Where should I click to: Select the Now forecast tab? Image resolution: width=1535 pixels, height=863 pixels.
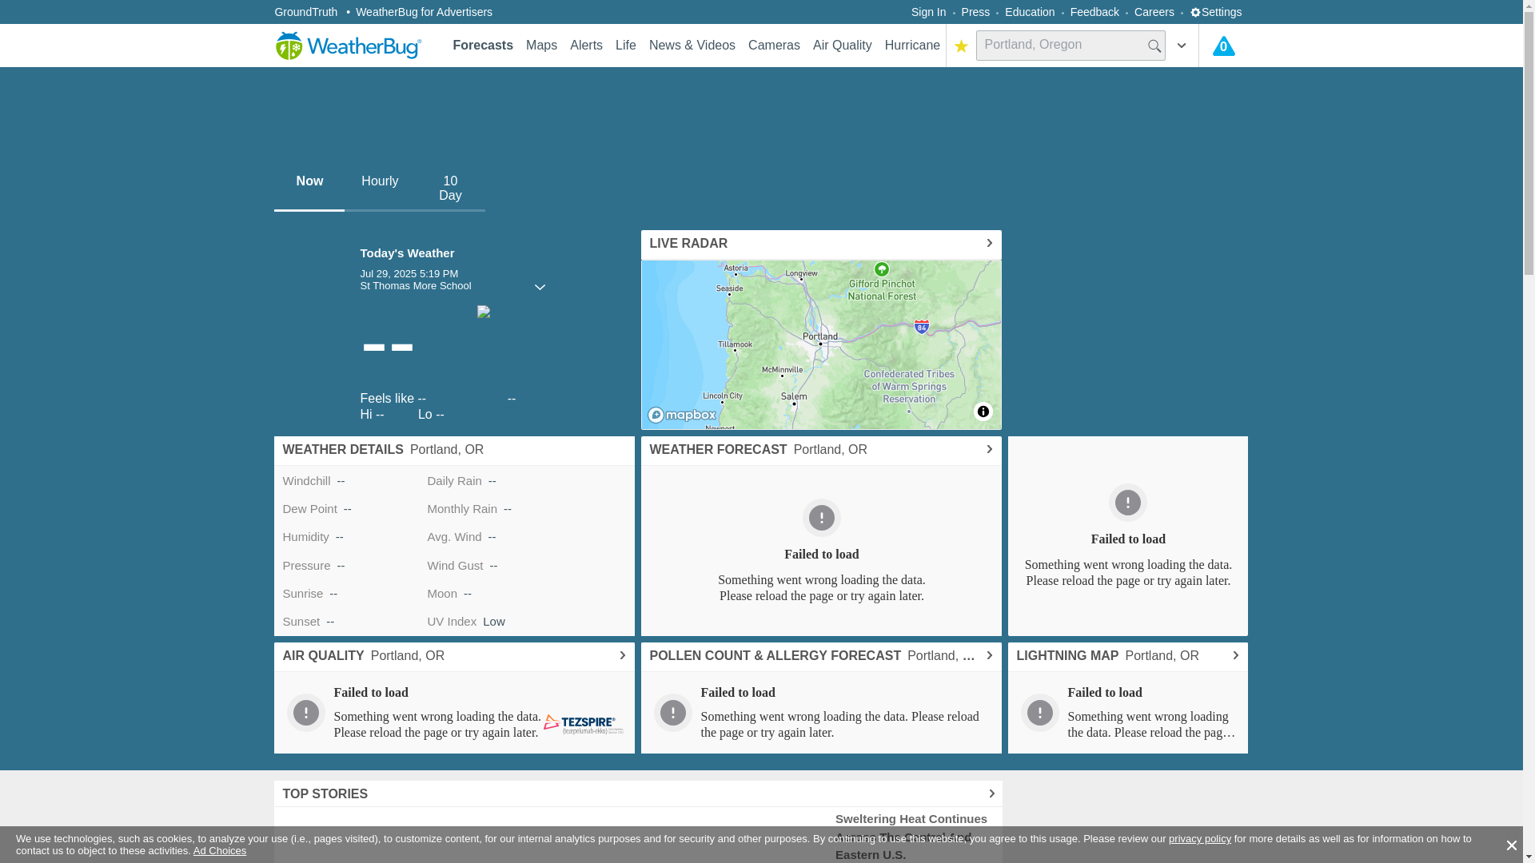coord(309,189)
